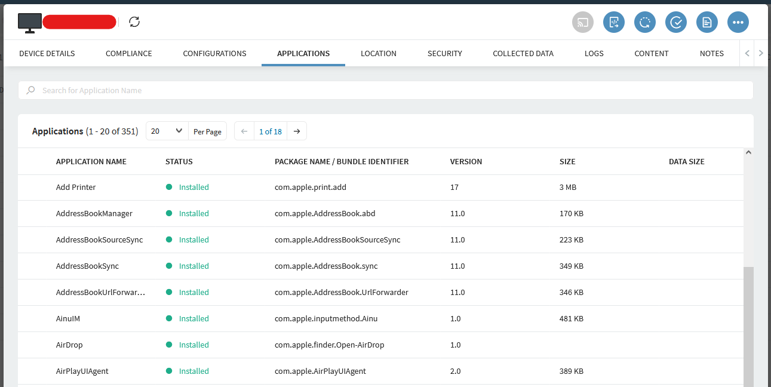Click the document report icon

(707, 22)
